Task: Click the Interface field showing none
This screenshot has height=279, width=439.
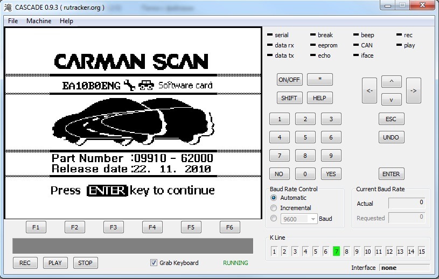Action: (x=405, y=268)
